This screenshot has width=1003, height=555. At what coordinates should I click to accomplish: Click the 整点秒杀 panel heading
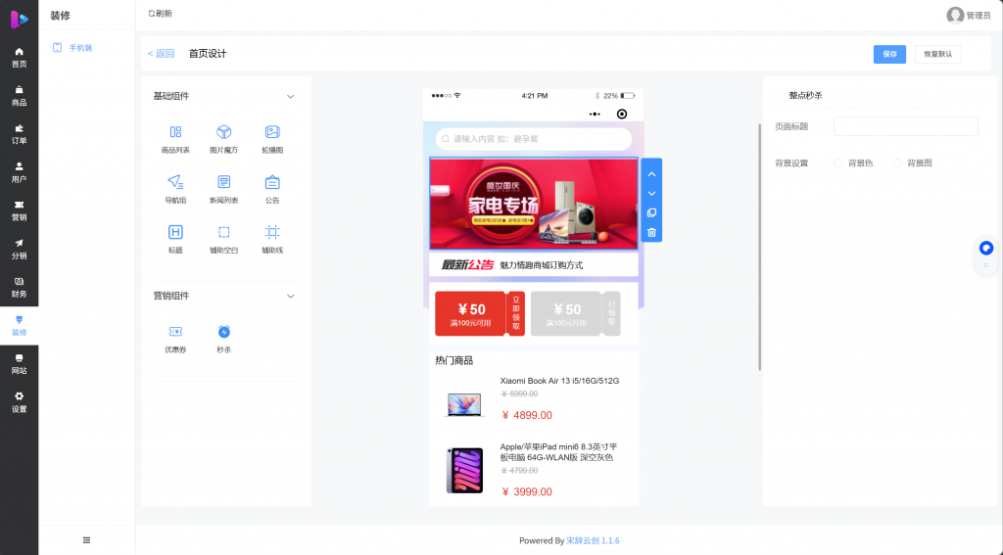805,95
